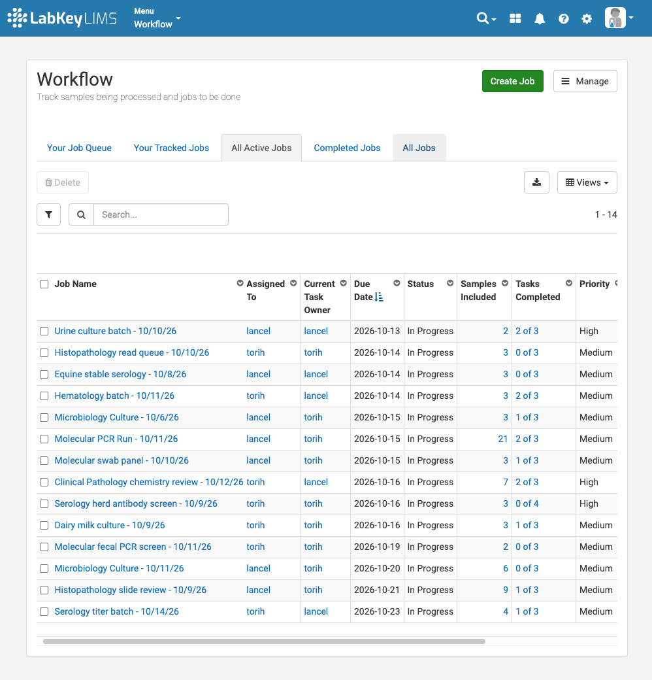
Task: Check the Equine stable serology row
Action: (44, 374)
